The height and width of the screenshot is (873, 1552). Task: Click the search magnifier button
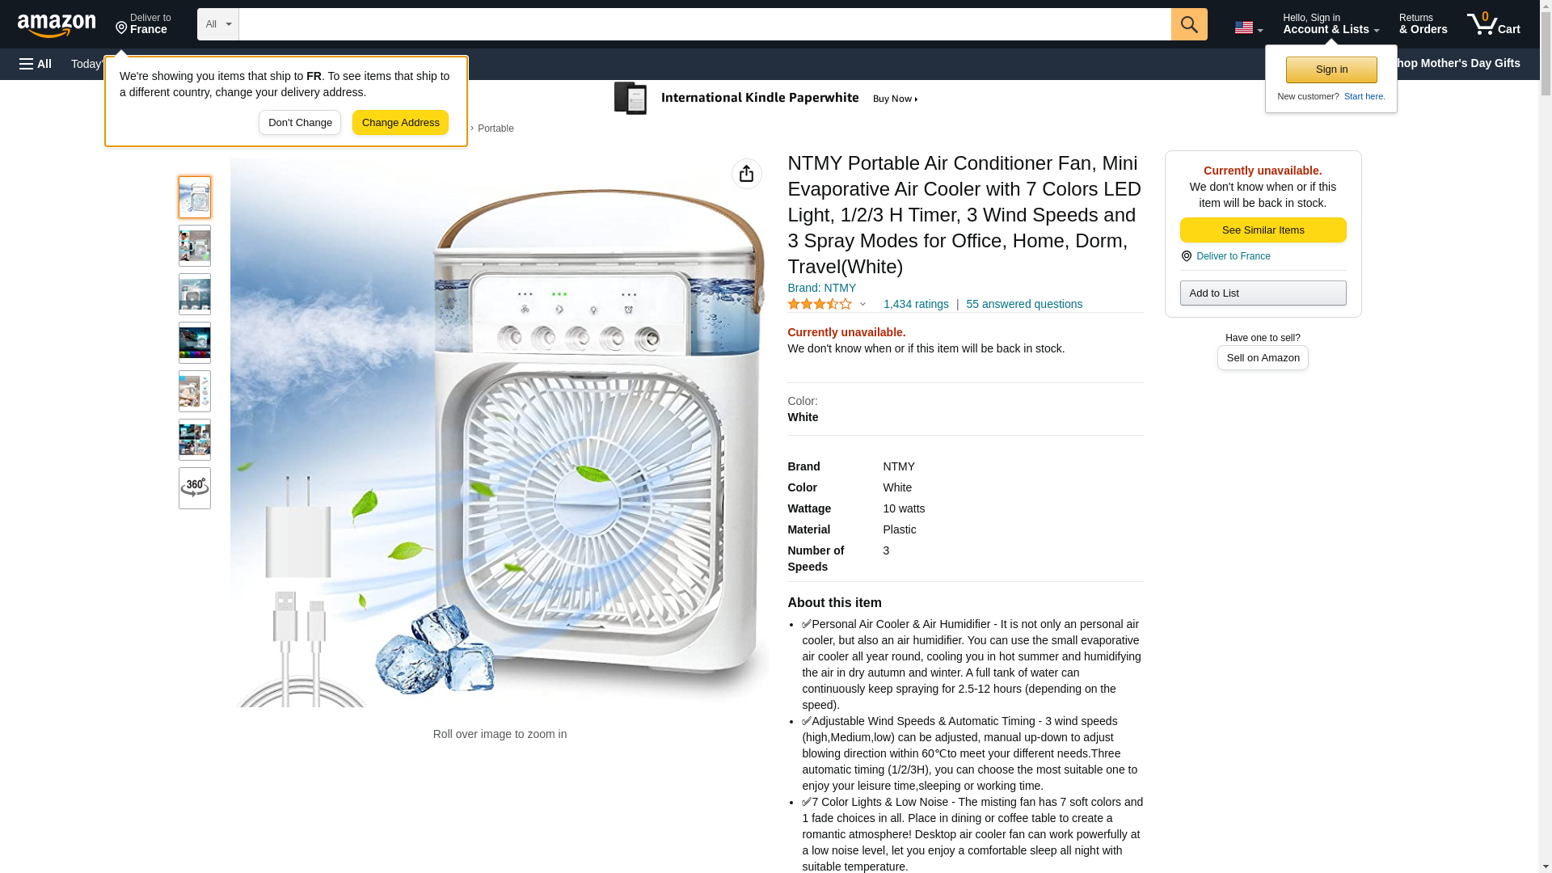click(1189, 24)
